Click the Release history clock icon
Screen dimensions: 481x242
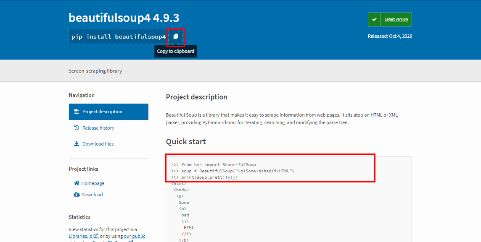pos(77,128)
